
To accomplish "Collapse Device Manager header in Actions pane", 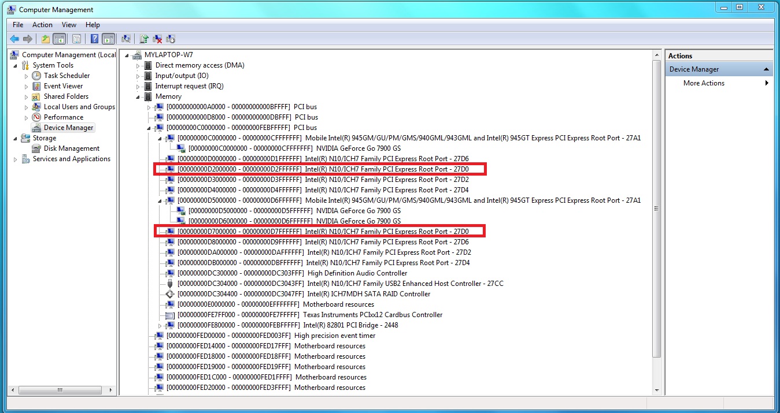I will (767, 69).
